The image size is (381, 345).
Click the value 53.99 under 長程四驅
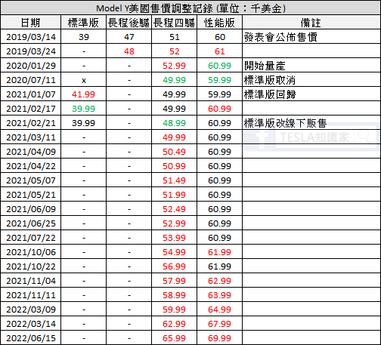174,238
